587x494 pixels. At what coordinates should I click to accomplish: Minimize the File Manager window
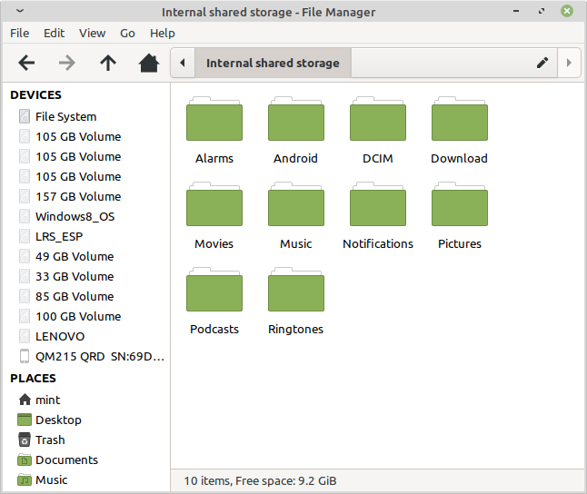coord(516,11)
